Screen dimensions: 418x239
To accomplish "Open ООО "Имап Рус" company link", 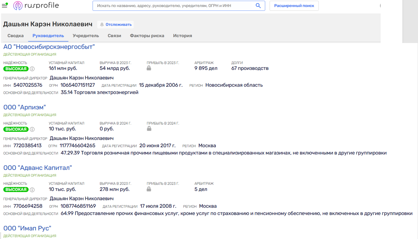I will tap(27, 228).
